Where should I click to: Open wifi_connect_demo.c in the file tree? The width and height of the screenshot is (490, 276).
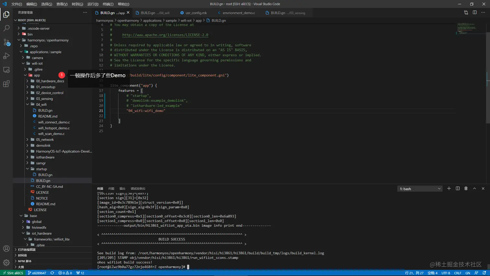54,122
